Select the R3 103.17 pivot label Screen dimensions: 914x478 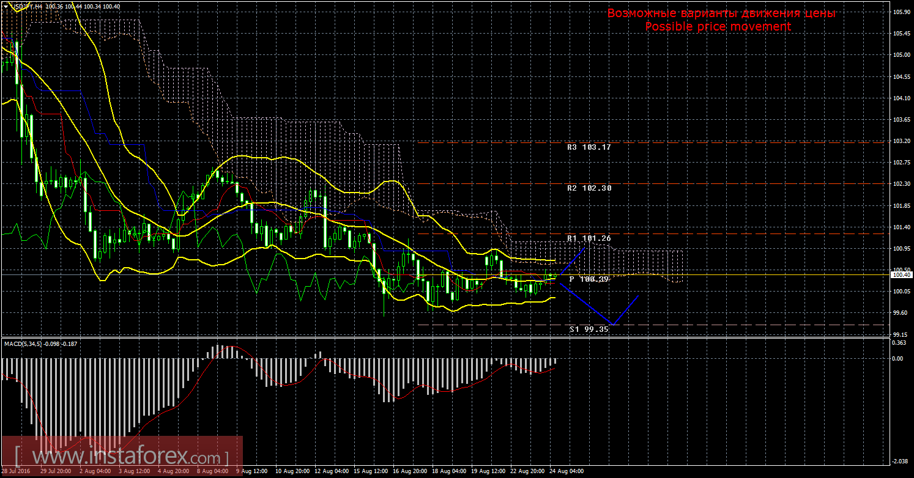pyautogui.click(x=589, y=147)
